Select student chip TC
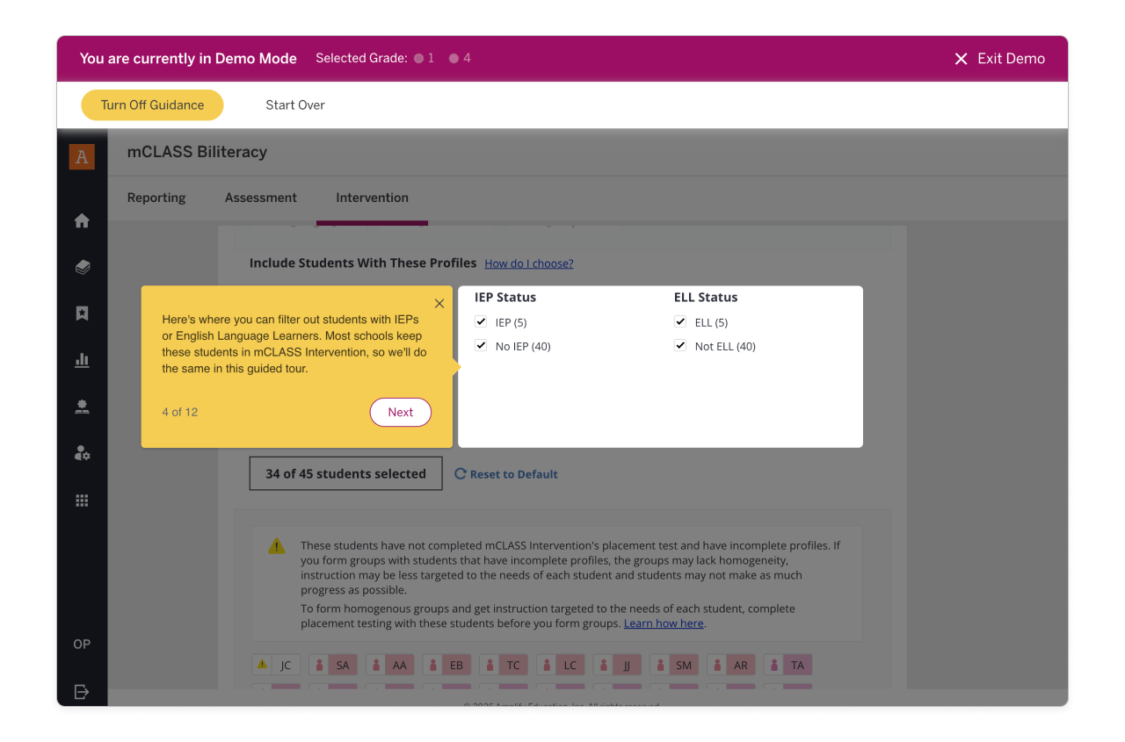Screen dimensions: 1125x742 point(504,666)
